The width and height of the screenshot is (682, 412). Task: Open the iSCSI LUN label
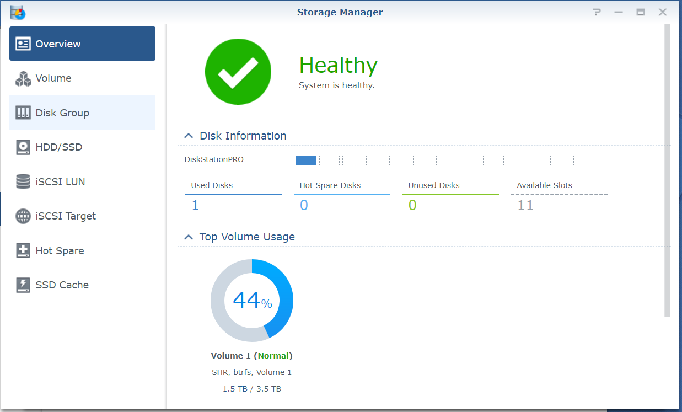point(60,182)
